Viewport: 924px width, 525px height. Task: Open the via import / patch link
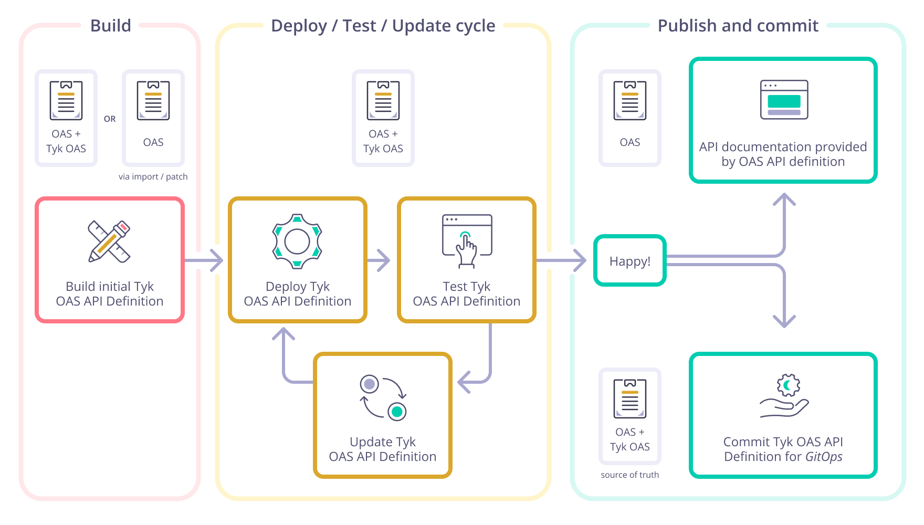153,176
